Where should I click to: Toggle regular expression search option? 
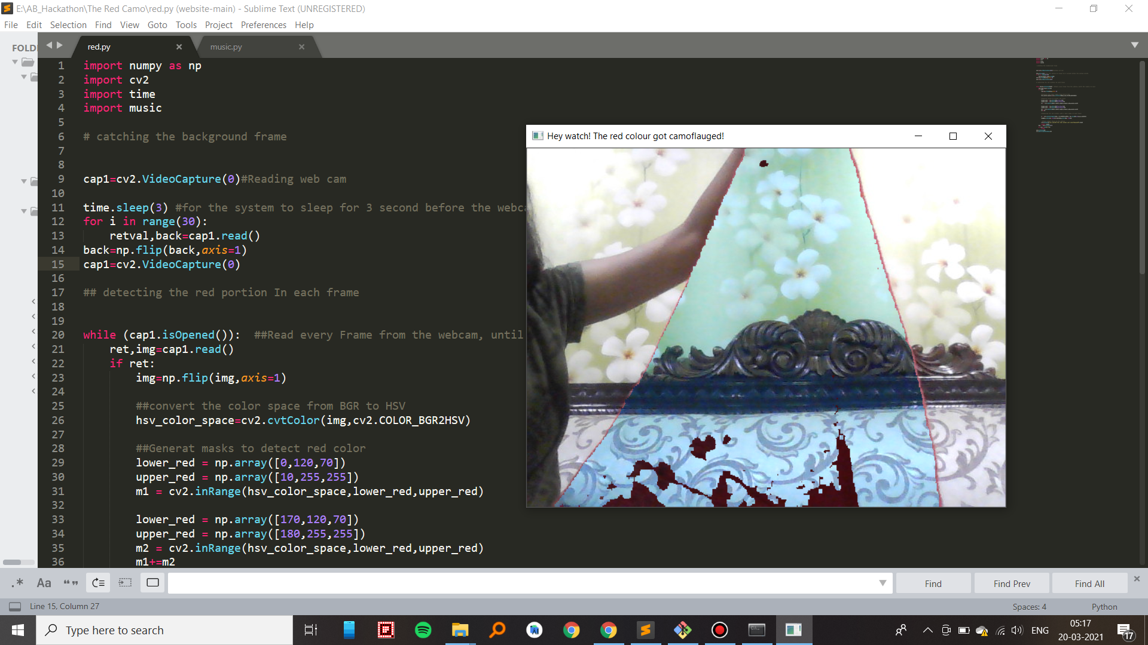pos(17,583)
